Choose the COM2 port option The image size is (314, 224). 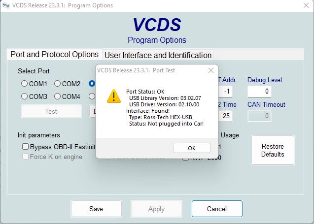58,84
